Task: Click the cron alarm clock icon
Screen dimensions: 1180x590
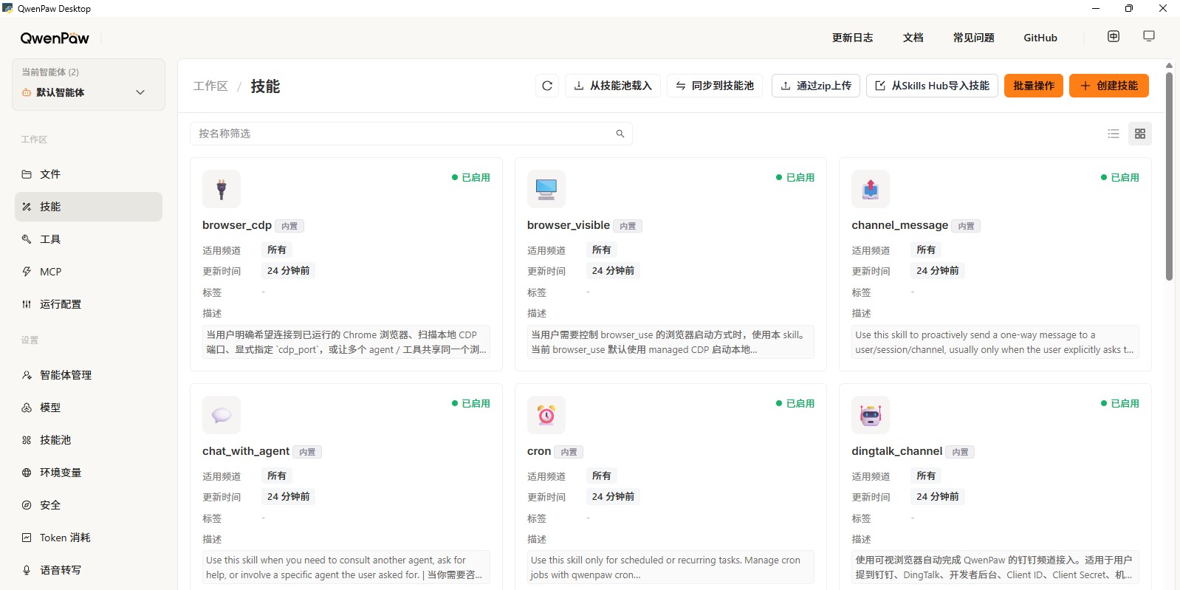Action: coord(546,415)
